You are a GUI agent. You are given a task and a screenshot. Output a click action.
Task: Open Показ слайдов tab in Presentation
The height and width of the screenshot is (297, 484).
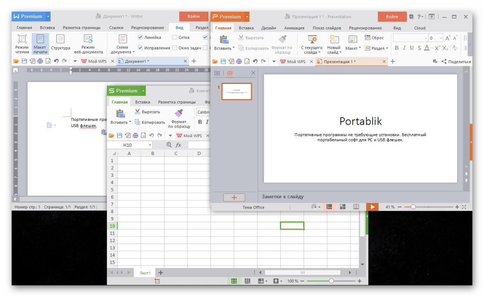[x=327, y=28]
